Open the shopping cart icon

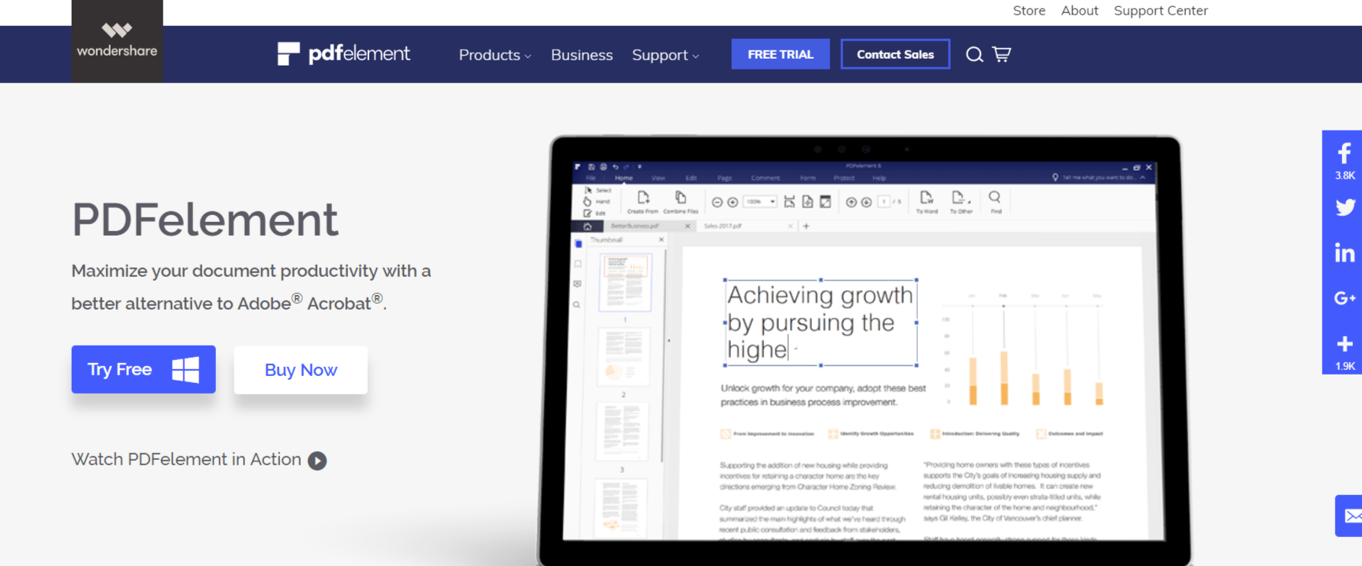click(1002, 54)
